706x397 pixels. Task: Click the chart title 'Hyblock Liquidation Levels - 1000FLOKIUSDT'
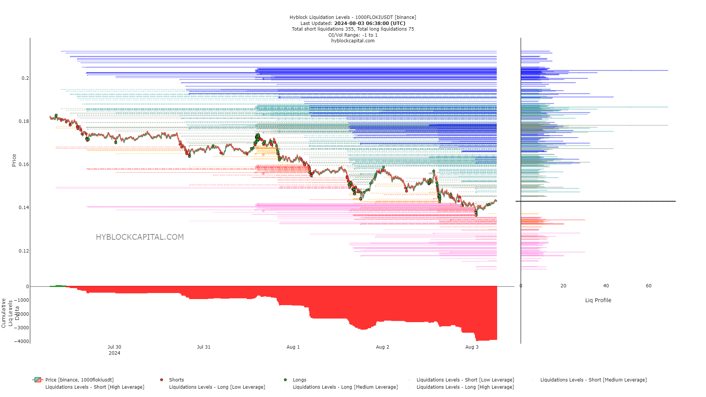(353, 17)
